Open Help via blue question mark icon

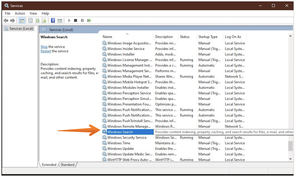53,20
